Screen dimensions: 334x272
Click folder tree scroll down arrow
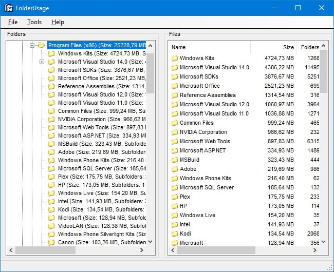151,242
